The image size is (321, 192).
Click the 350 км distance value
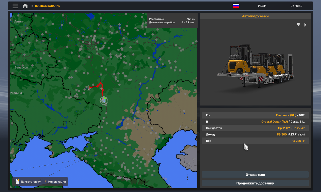click(x=191, y=19)
